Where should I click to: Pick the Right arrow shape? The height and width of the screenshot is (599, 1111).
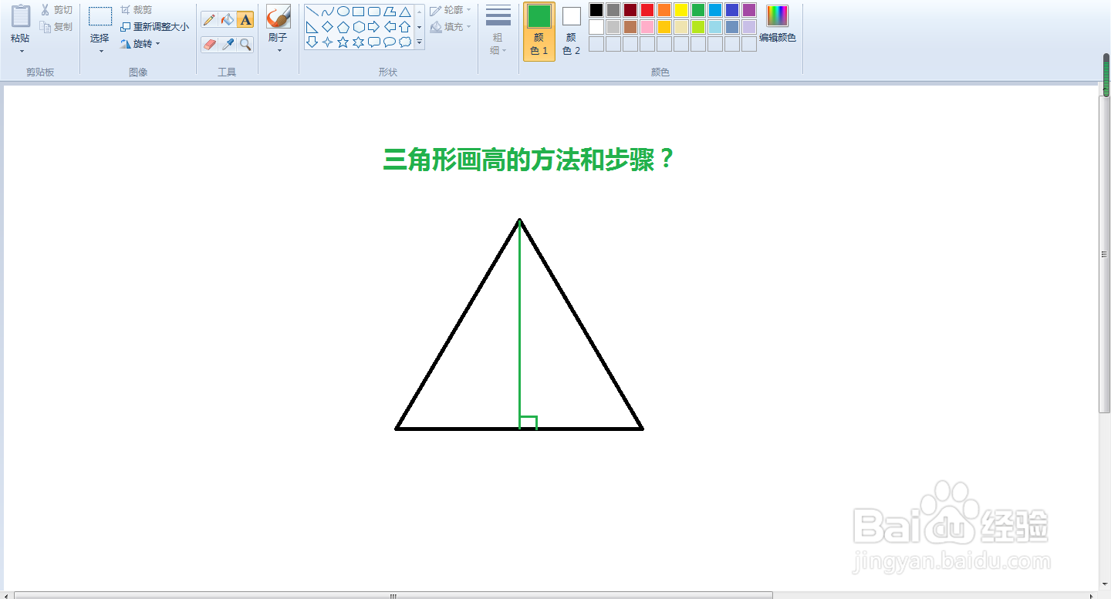(x=373, y=27)
